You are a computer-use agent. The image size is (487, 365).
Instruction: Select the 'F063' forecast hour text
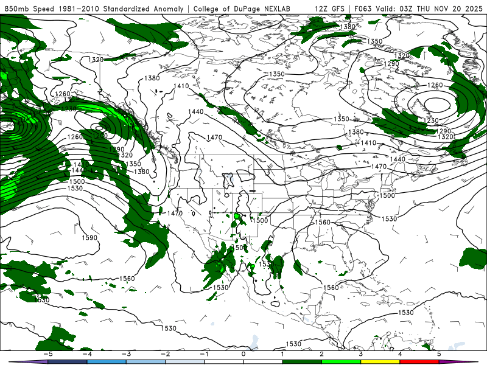(x=363, y=9)
